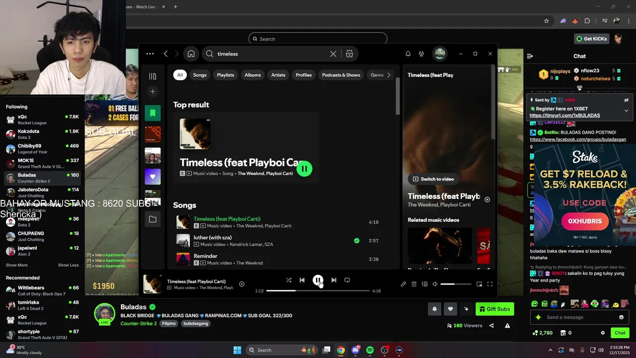Show hidden tray icons chevron
The image size is (636, 358).
click(x=550, y=350)
